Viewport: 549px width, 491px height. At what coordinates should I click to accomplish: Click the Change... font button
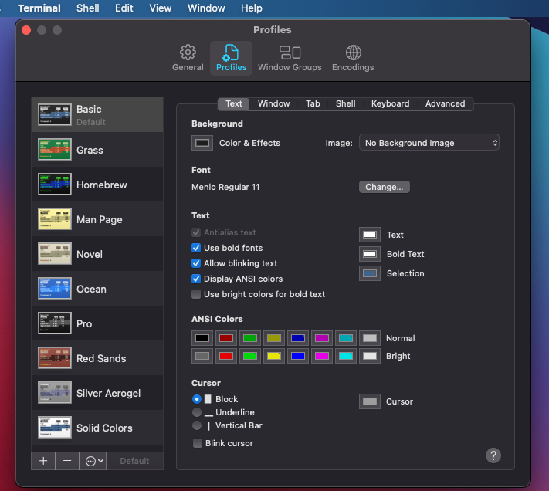point(384,187)
